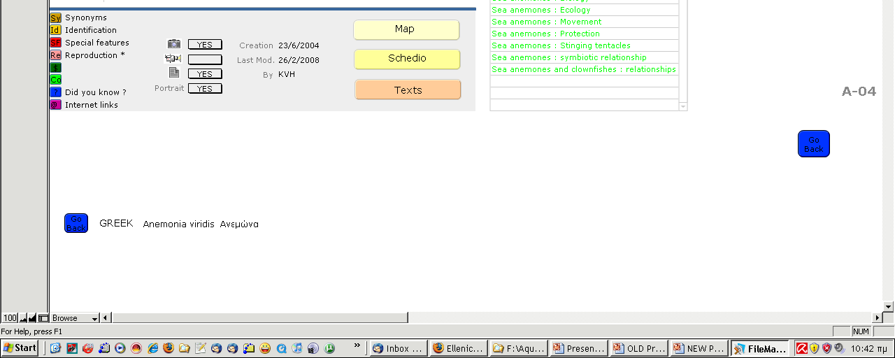Click the Last Mod. date 26/2/2008

click(x=299, y=60)
